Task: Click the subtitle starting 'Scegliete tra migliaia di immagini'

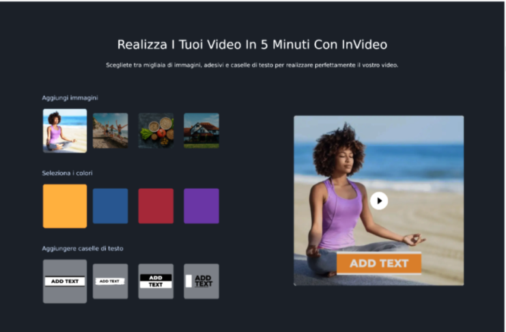Action: coord(253,65)
